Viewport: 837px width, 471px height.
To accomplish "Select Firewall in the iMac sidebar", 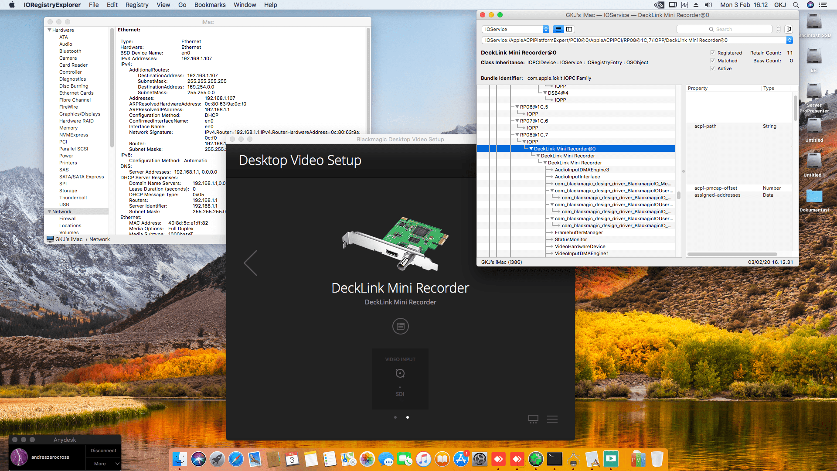I will (68, 218).
